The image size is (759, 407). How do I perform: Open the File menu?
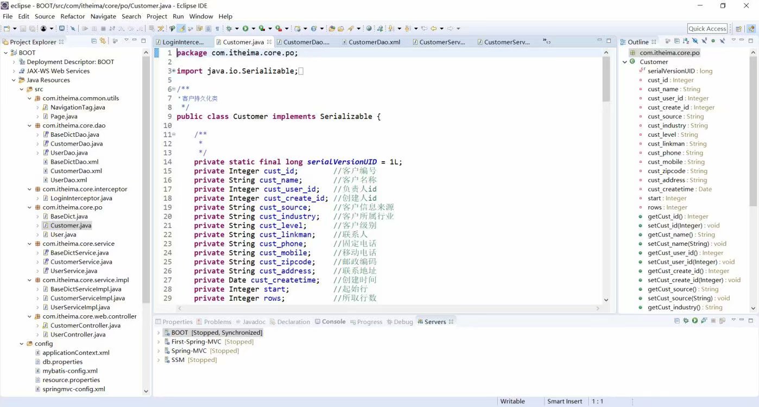coord(8,16)
